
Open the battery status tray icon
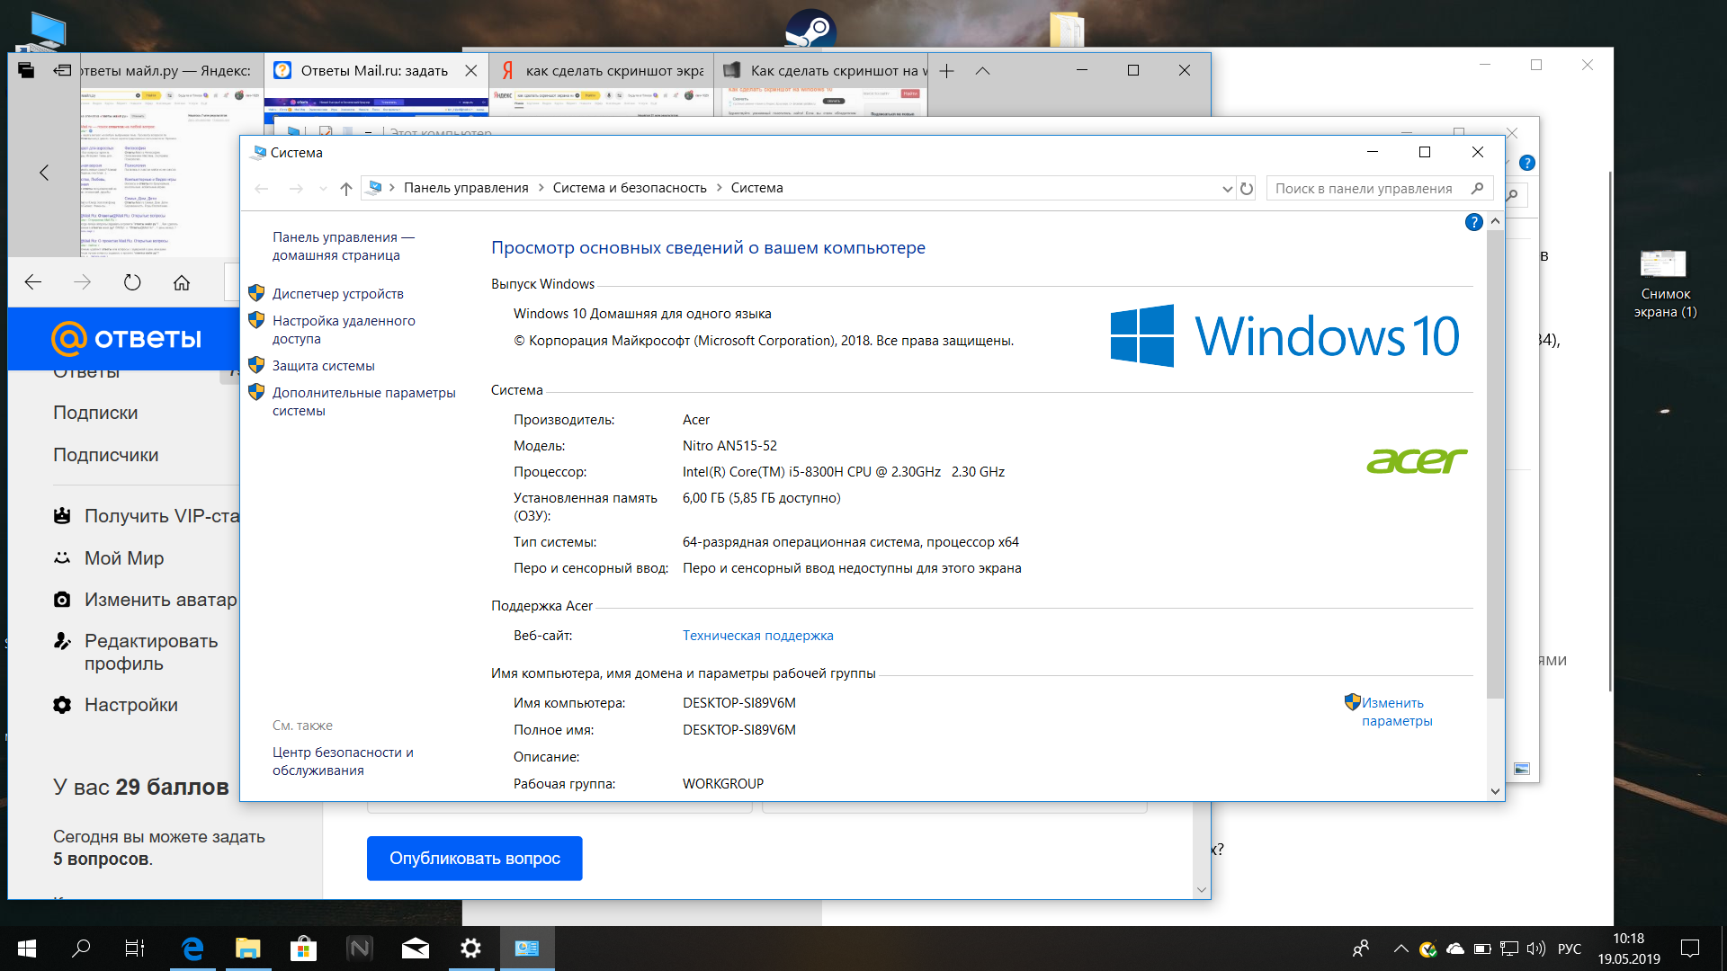click(1482, 949)
